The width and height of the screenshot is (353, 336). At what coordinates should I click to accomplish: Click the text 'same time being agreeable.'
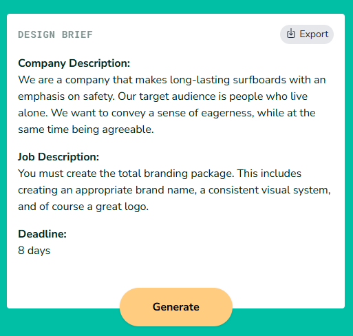pos(86,129)
